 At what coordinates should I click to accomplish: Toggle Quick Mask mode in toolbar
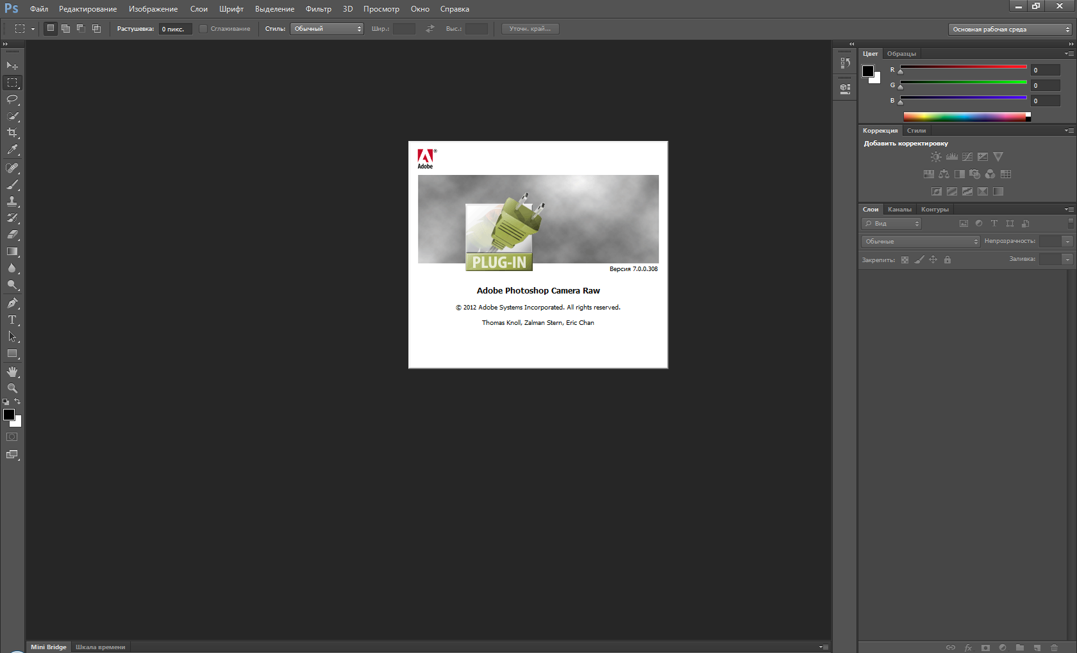point(12,437)
